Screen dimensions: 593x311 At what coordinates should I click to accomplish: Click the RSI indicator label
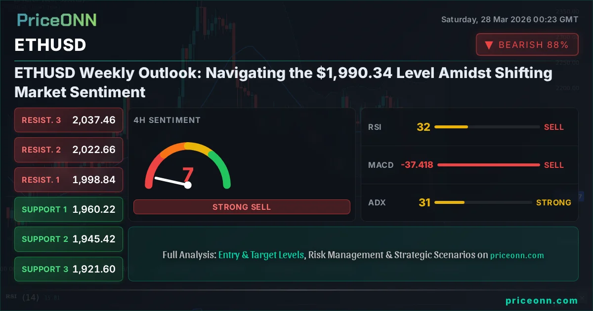click(375, 127)
